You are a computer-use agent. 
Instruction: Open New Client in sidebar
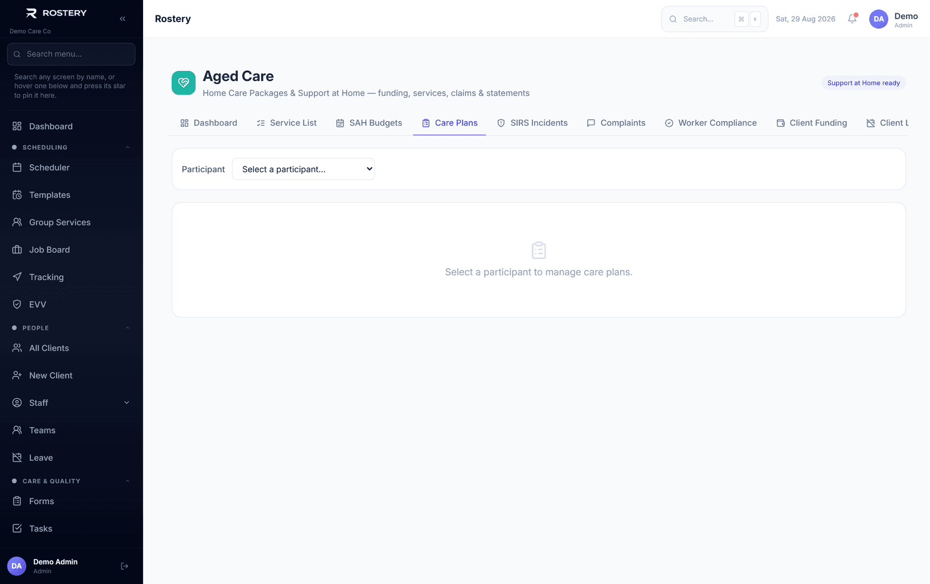click(x=72, y=375)
